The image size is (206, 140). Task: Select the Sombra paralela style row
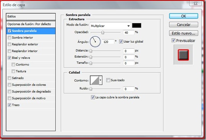[31, 31]
